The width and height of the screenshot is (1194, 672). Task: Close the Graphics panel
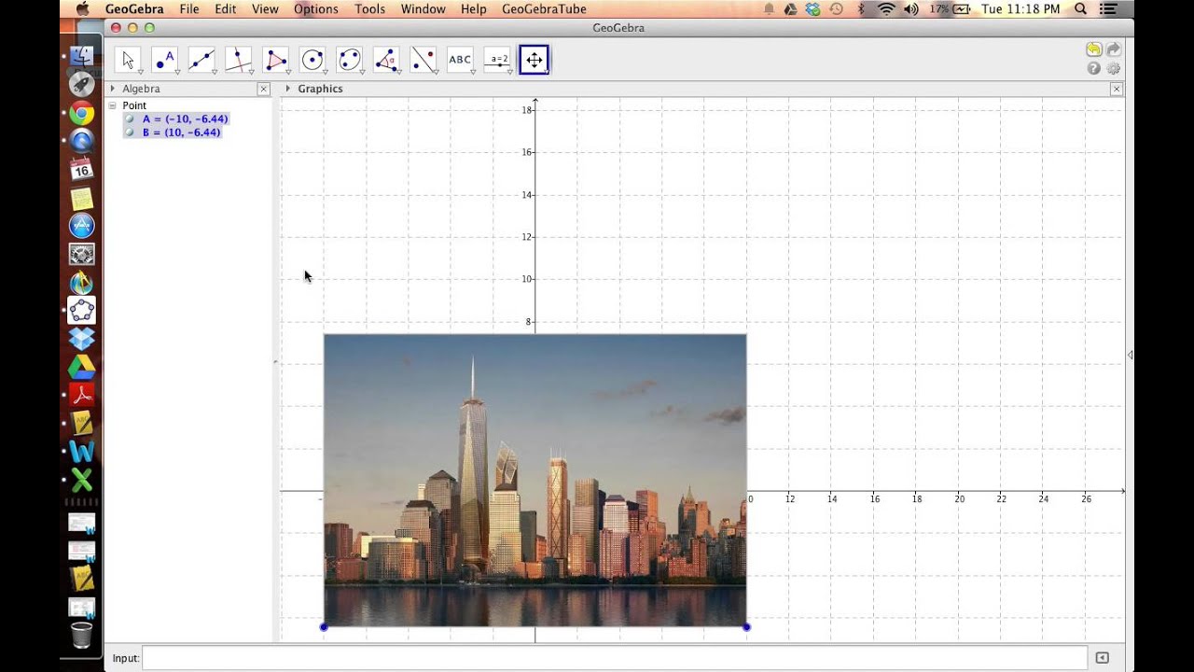(x=1117, y=89)
